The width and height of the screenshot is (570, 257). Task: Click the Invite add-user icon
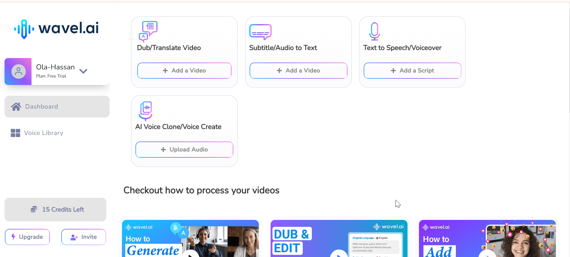(74, 237)
